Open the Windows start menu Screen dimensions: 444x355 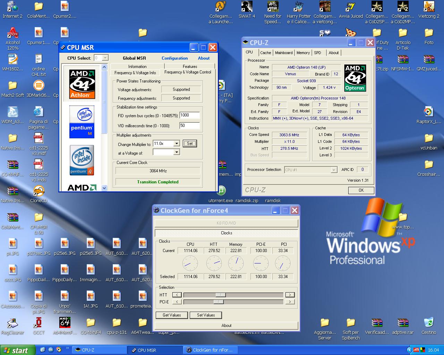17,350
